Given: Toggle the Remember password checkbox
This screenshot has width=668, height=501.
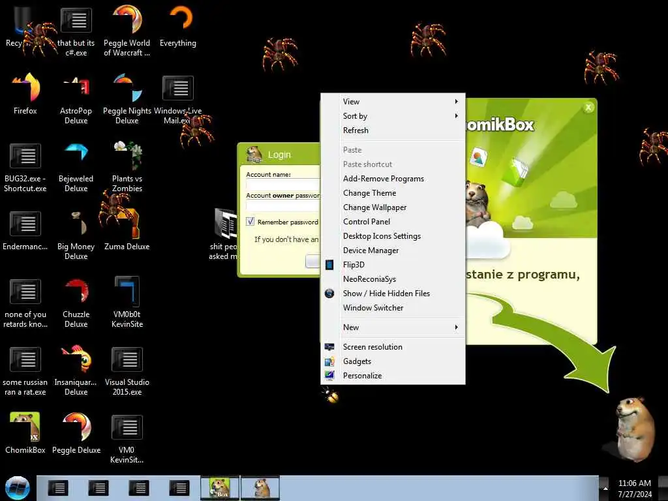Looking at the screenshot, I should pos(250,222).
